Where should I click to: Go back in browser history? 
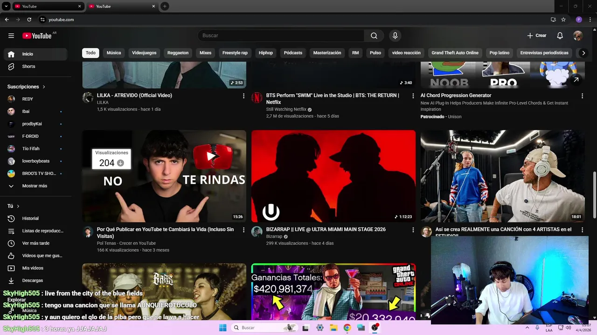[x=7, y=20]
